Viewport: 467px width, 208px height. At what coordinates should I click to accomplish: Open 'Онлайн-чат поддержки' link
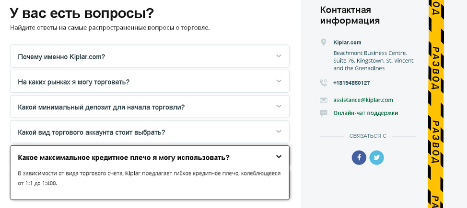click(365, 113)
